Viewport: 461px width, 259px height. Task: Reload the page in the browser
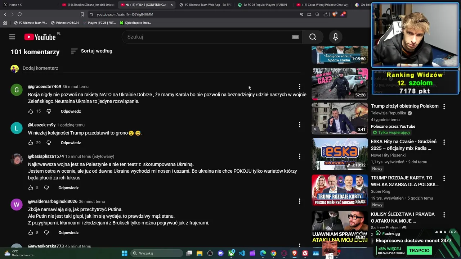pos(19,14)
